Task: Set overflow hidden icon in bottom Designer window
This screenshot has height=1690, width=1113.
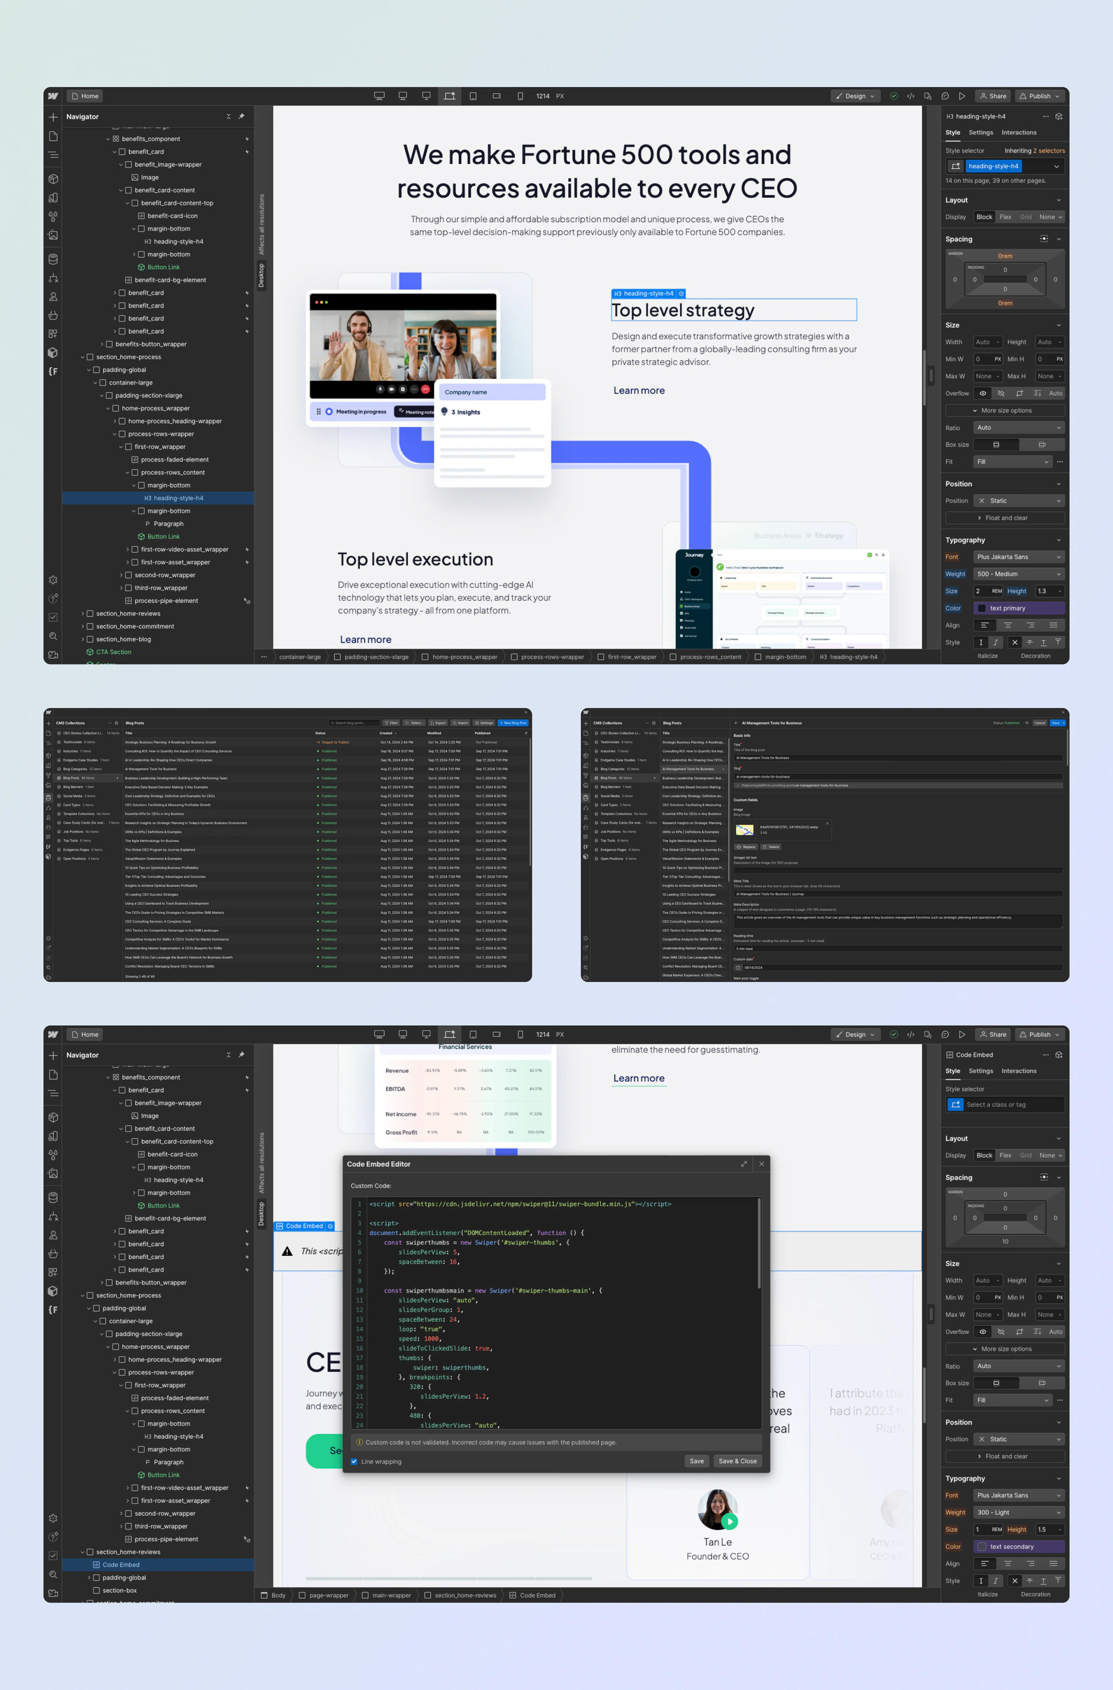Action: [1001, 1332]
